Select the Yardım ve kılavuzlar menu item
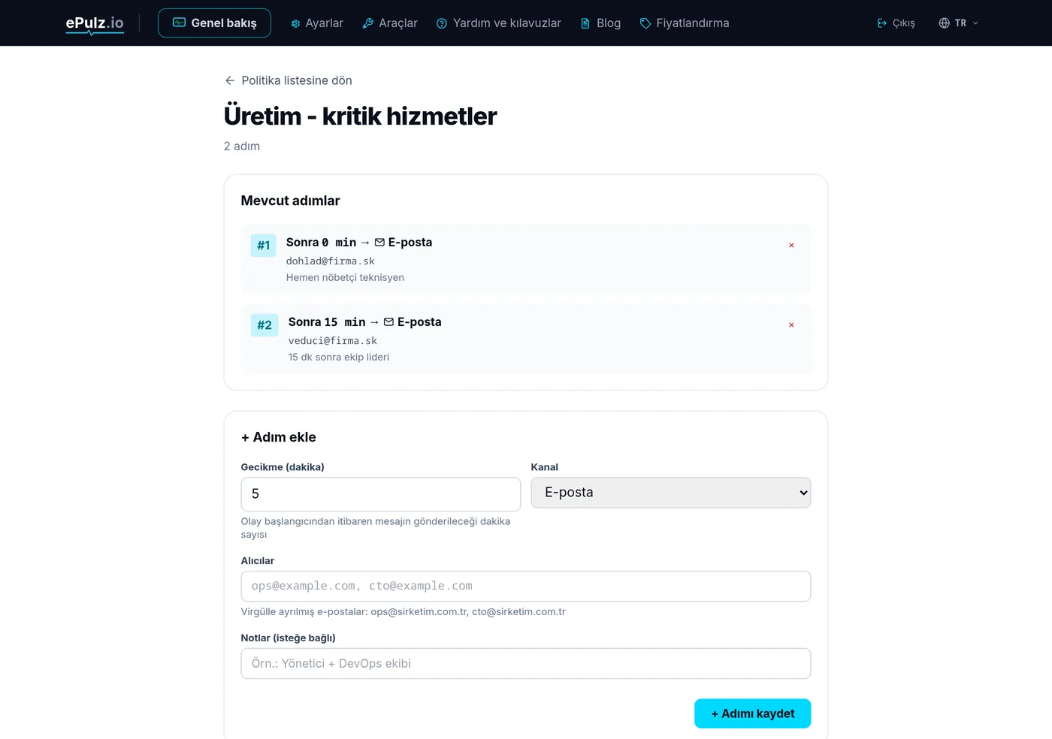Viewport: 1052px width, 739px height. click(499, 23)
